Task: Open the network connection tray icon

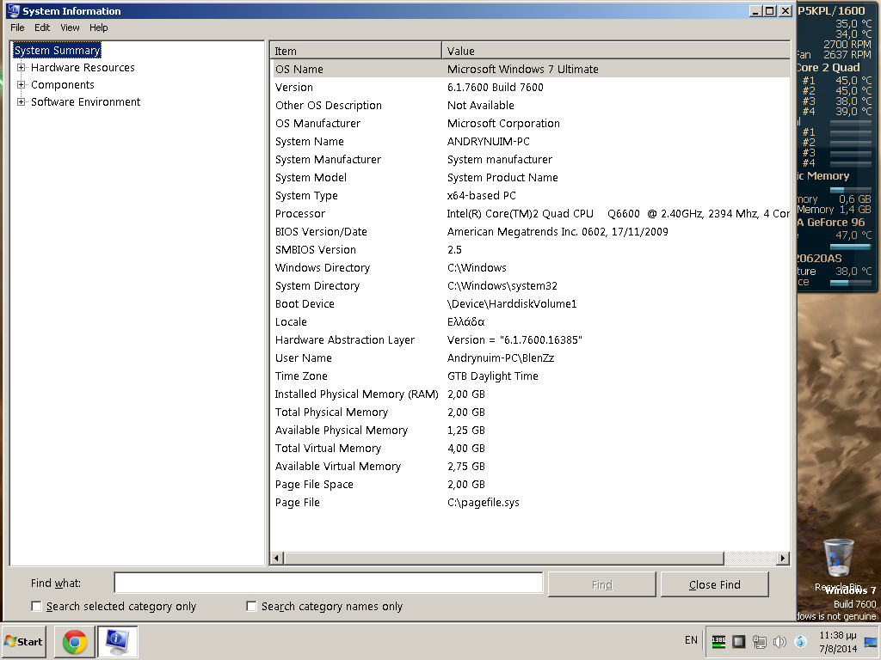Action: click(x=760, y=641)
